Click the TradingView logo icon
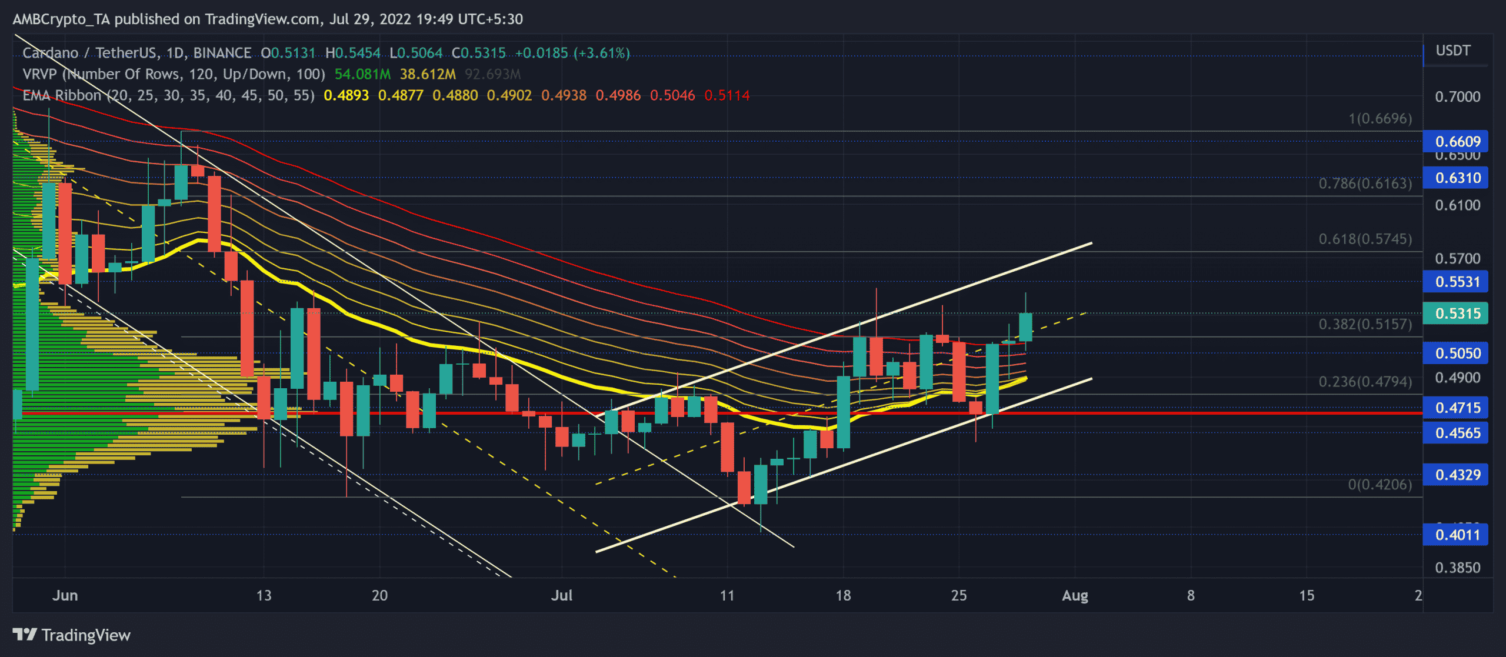Screen dimensions: 1506x657 click(x=25, y=635)
